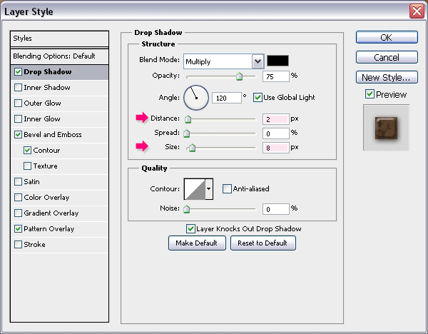
Task: Uncheck Use Global Light
Action: point(258,98)
